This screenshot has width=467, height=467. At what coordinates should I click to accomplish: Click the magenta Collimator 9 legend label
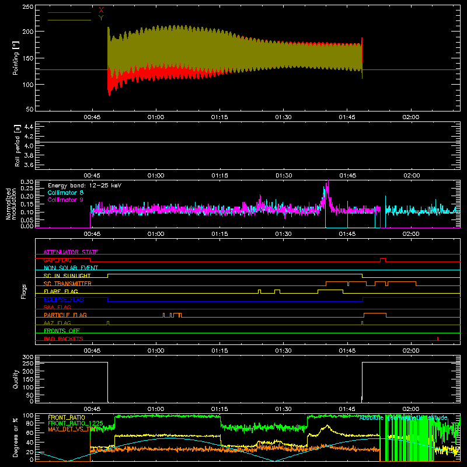(x=65, y=200)
